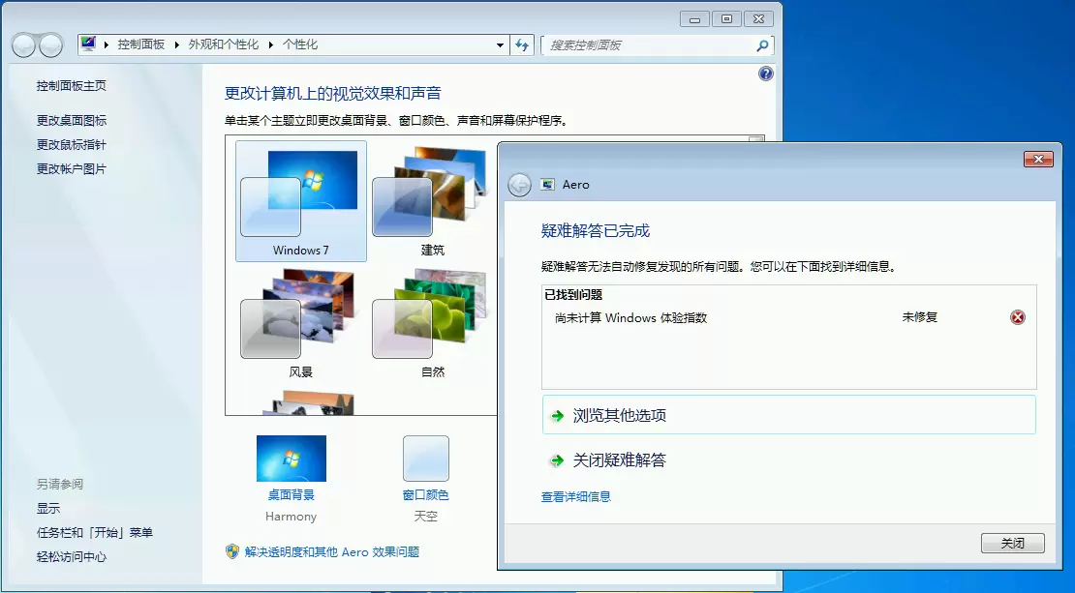Image resolution: width=1075 pixels, height=593 pixels.
Task: Expand the arrow after 外观和个性化 breadcrumb
Action: point(271,44)
